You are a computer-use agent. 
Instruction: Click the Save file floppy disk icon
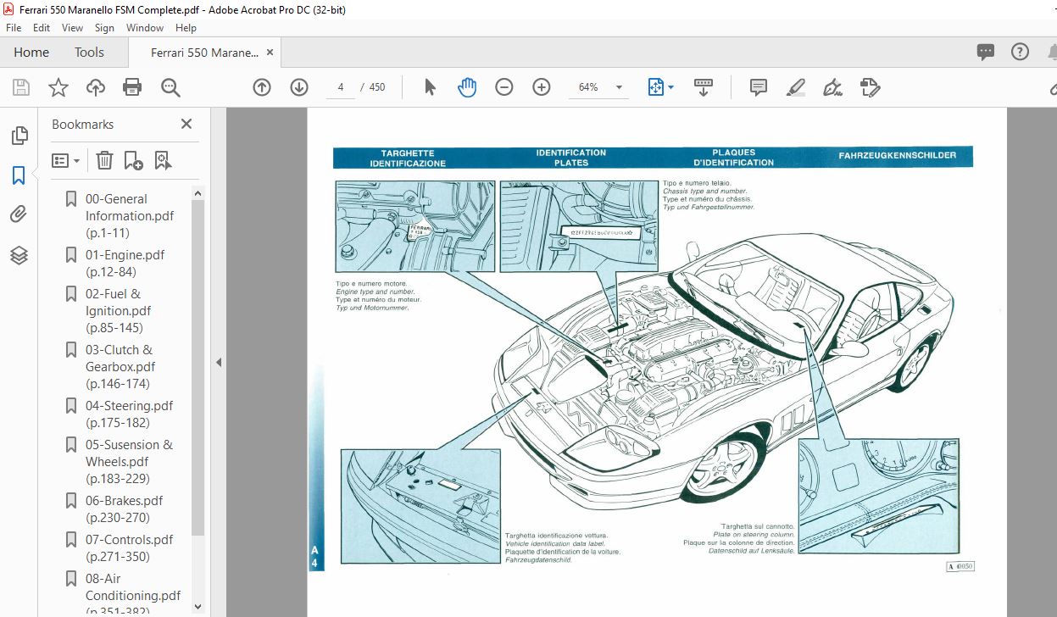point(21,87)
